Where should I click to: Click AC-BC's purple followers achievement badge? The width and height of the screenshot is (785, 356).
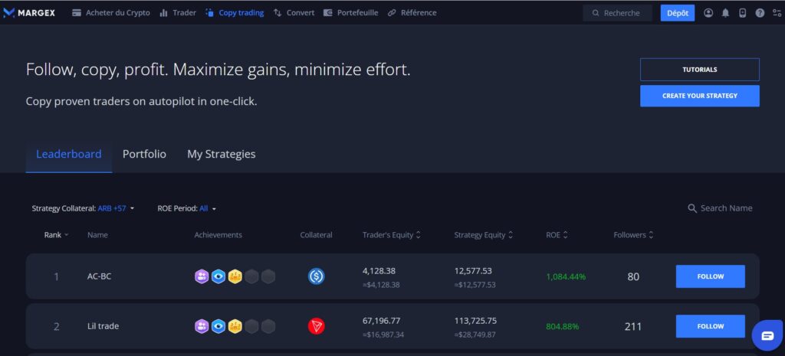tap(202, 276)
